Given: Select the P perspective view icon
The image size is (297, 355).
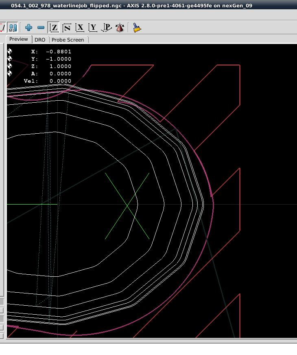Looking at the screenshot, I should 106,28.
